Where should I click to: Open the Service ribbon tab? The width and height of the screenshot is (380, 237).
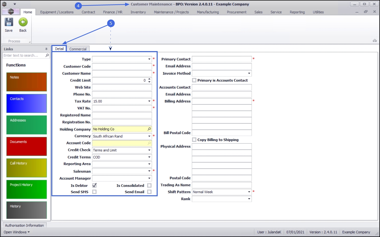point(276,12)
